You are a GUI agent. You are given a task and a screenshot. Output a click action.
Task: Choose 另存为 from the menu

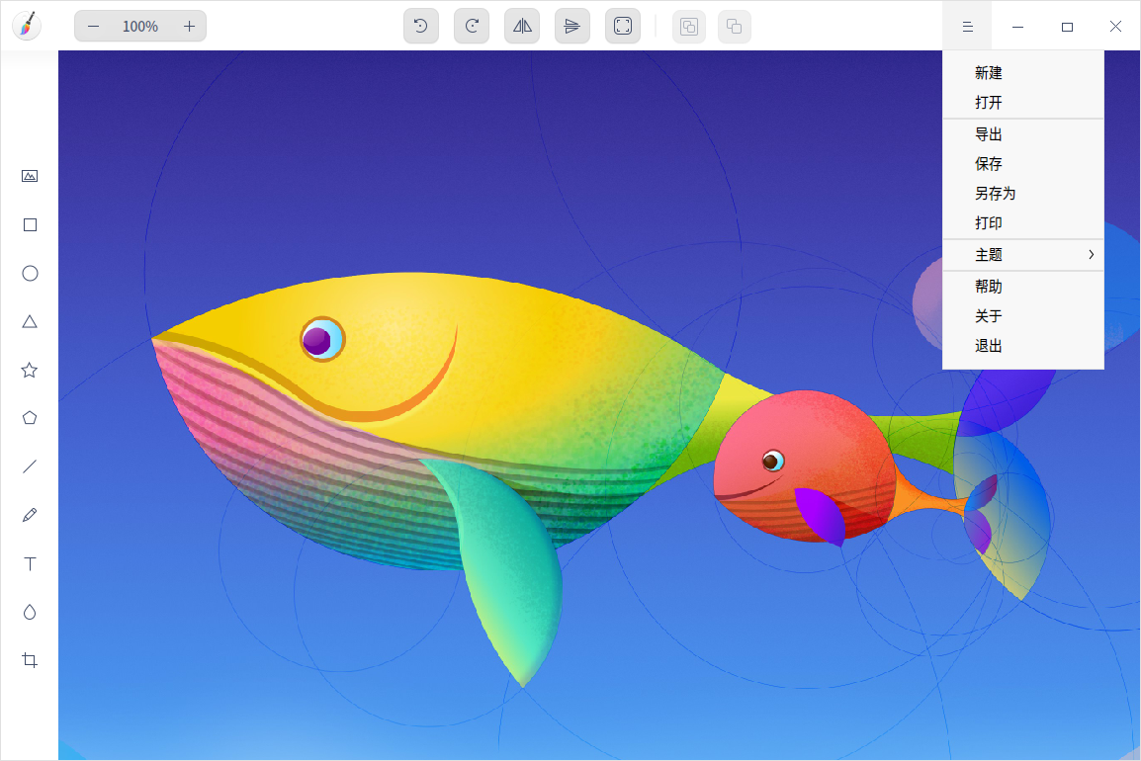(x=1023, y=194)
